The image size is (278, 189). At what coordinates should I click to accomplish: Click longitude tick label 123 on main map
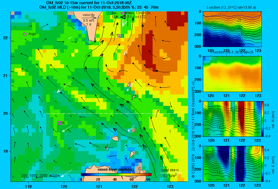(x=170, y=186)
